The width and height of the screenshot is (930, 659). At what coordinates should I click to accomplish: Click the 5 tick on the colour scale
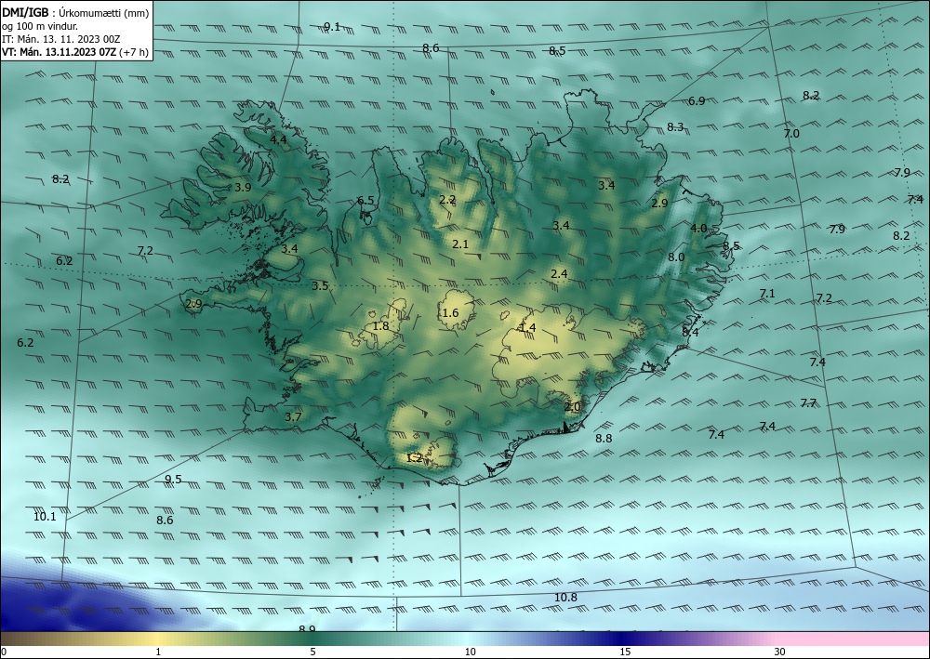click(x=312, y=652)
